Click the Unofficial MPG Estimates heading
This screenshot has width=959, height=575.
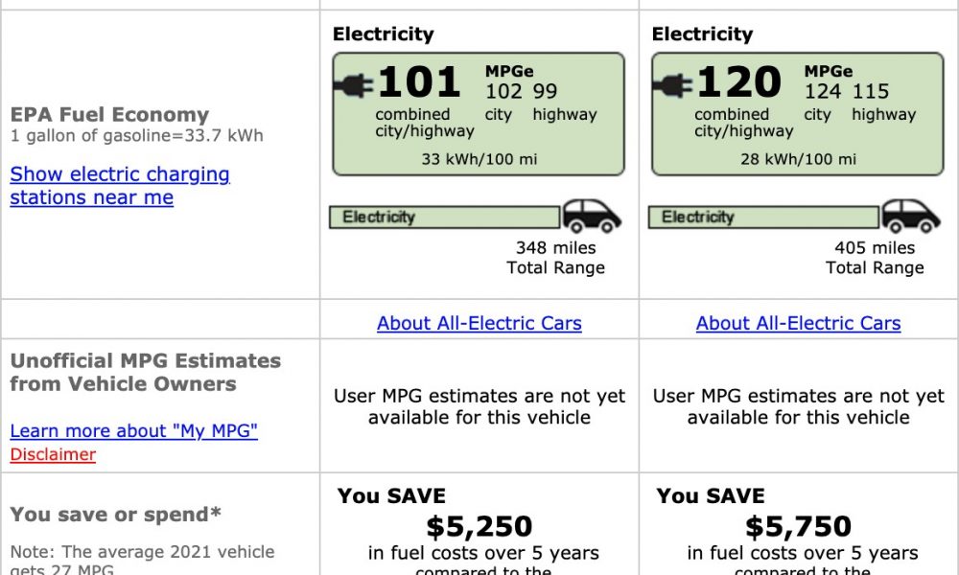pyautogui.click(x=146, y=372)
